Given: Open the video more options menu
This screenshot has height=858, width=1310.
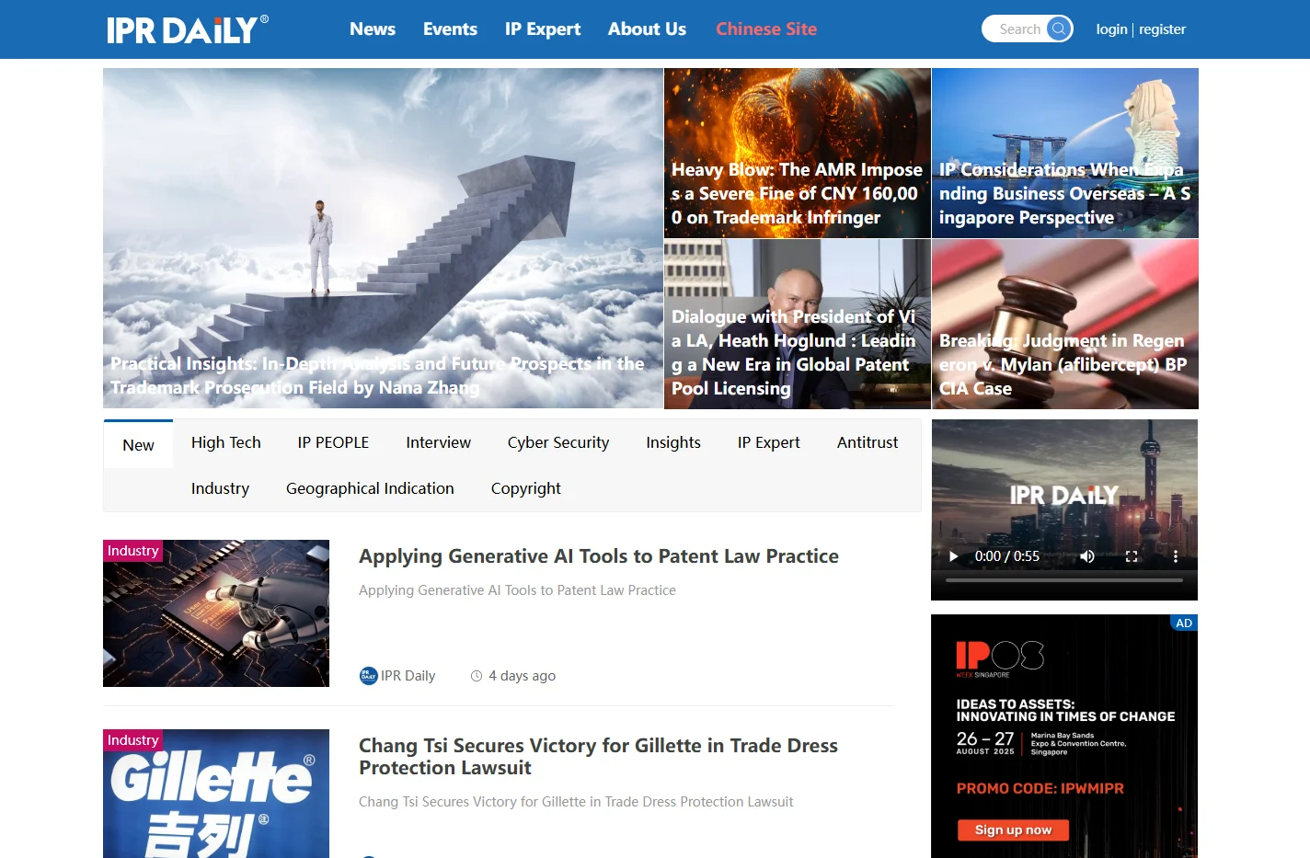Looking at the screenshot, I should (1175, 556).
